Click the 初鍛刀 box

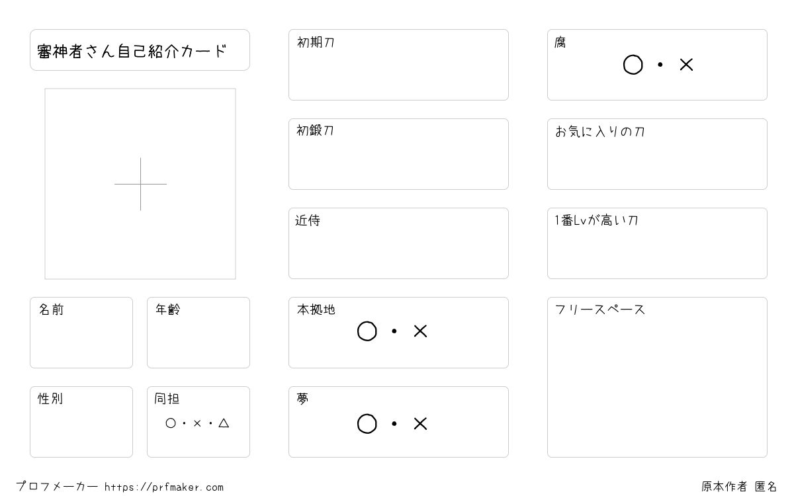398,154
